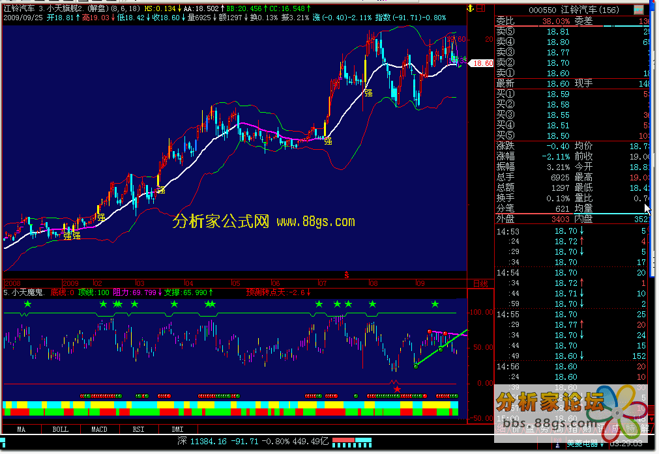The width and height of the screenshot is (659, 454).
Task: Click the leftmost green star on top line
Action: click(x=28, y=304)
